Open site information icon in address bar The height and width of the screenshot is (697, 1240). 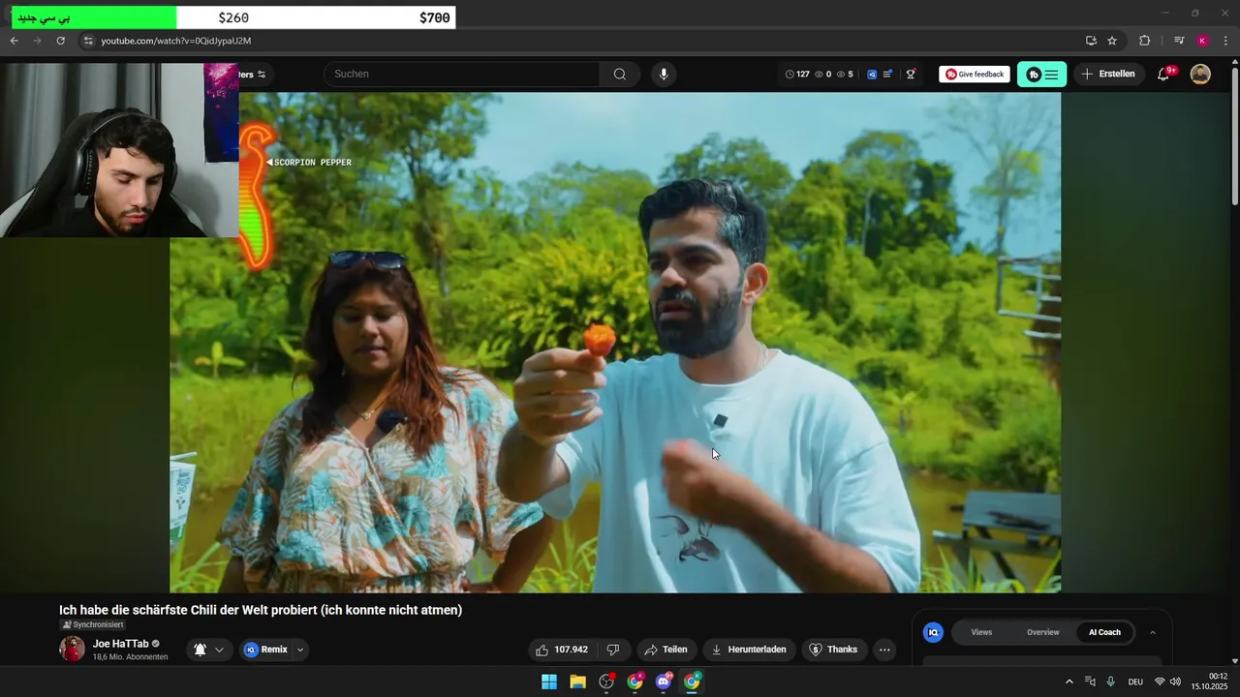click(88, 41)
